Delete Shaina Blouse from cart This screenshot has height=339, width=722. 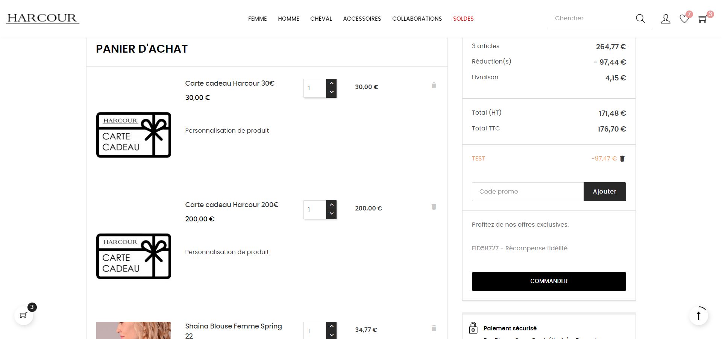pyautogui.click(x=434, y=328)
